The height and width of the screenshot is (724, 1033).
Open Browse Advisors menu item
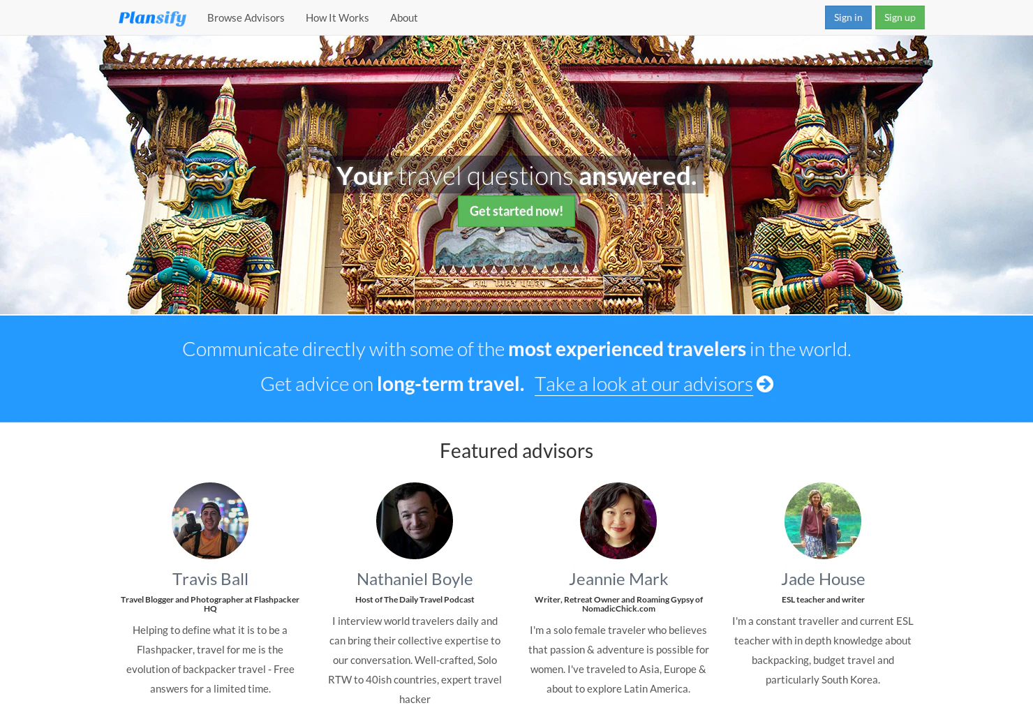(246, 17)
